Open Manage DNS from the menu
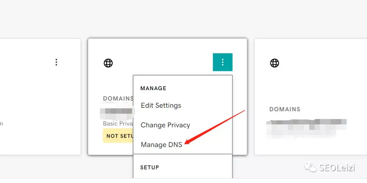 tap(161, 145)
